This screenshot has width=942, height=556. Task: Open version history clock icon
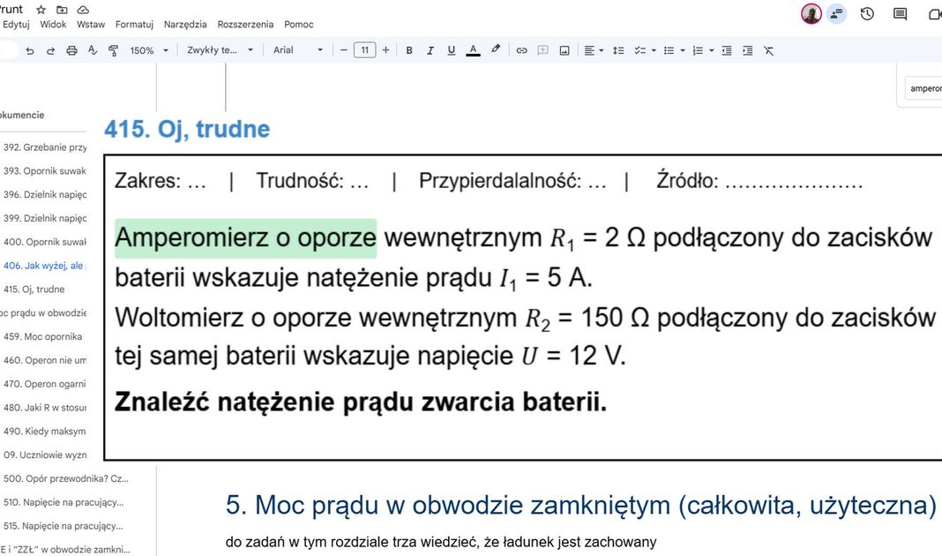point(867,13)
